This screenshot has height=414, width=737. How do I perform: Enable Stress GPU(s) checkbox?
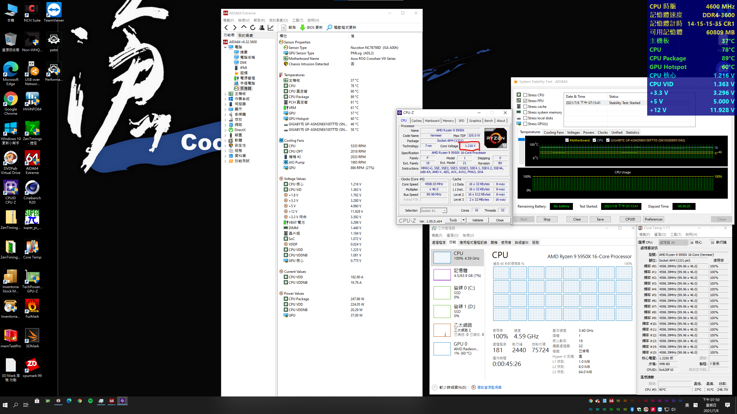tap(525, 124)
